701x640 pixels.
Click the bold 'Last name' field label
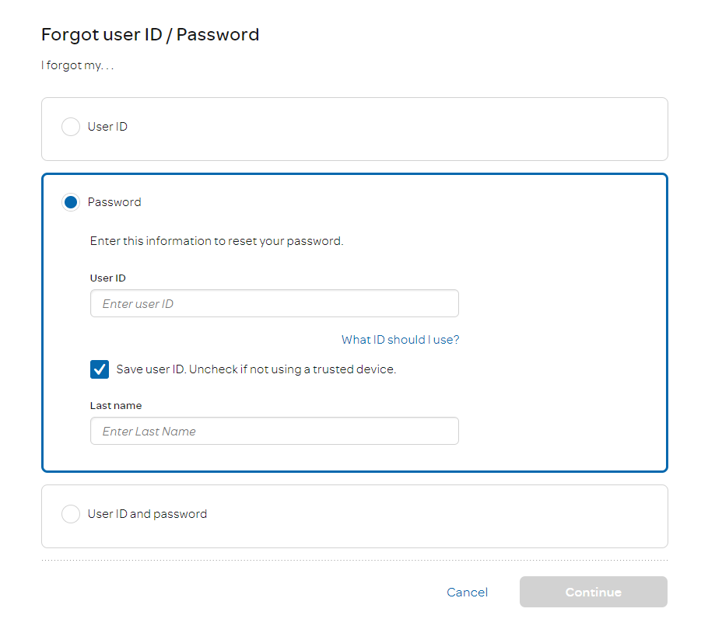(x=116, y=406)
